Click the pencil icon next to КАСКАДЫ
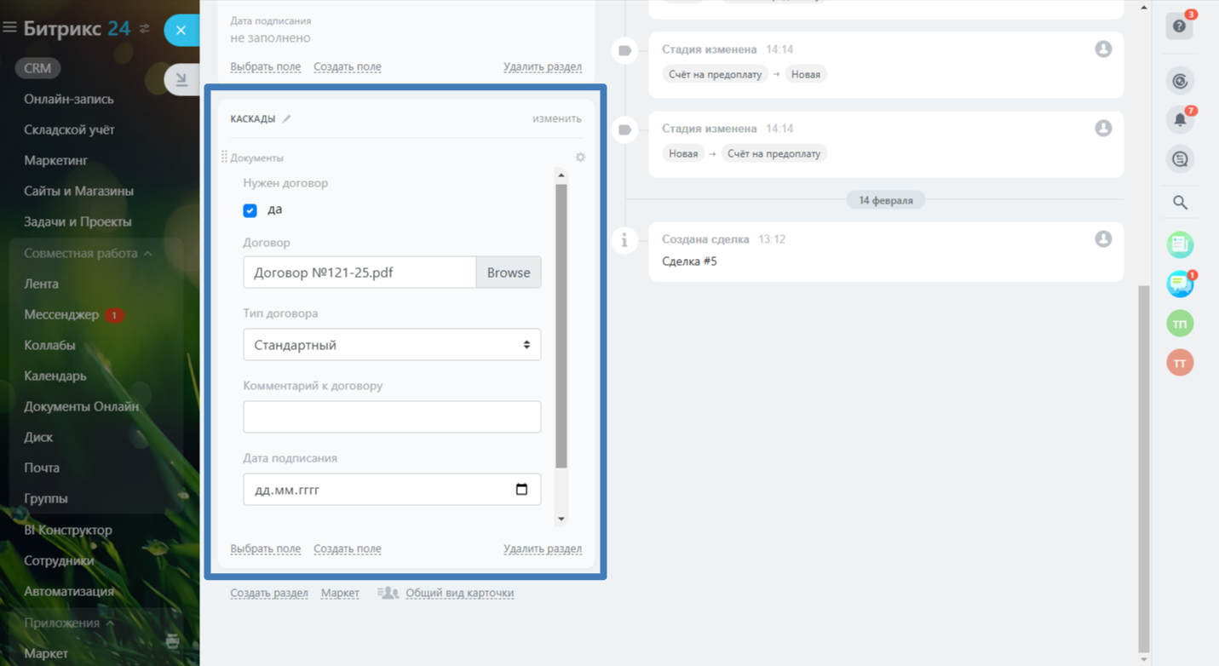The height and width of the screenshot is (666, 1219). click(x=287, y=119)
